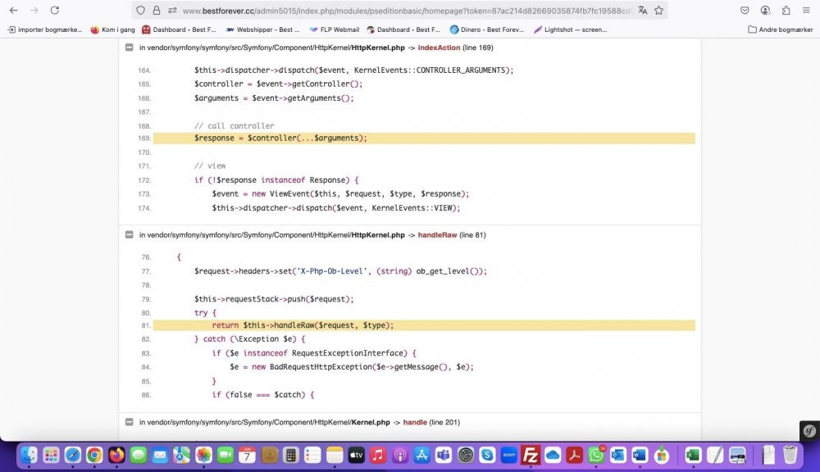Open the Pocket save icon
Screen dimensions: 820x472
(x=745, y=10)
